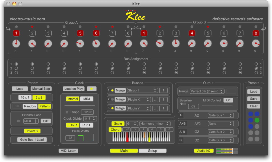Viewport: 272px width, 162px height.
Task: Open Plugin X options ellipsis button
Action: click(155, 99)
